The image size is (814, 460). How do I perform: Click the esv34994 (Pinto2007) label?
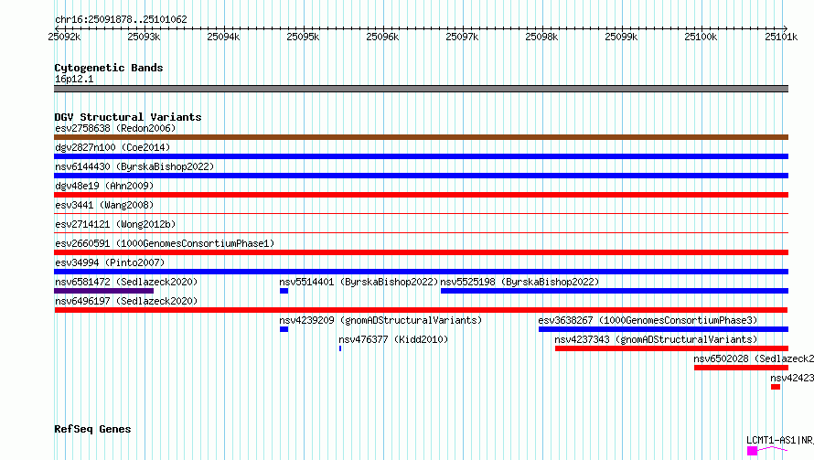110,262
